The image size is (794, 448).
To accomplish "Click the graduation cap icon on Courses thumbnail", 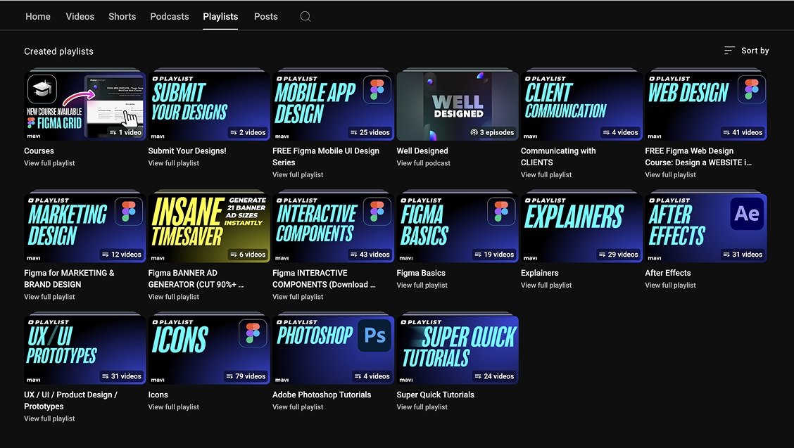I will tap(42, 89).
